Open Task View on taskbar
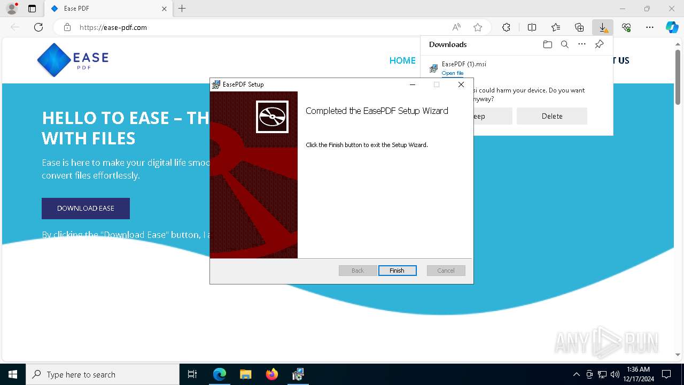This screenshot has width=684, height=385. coord(192,374)
